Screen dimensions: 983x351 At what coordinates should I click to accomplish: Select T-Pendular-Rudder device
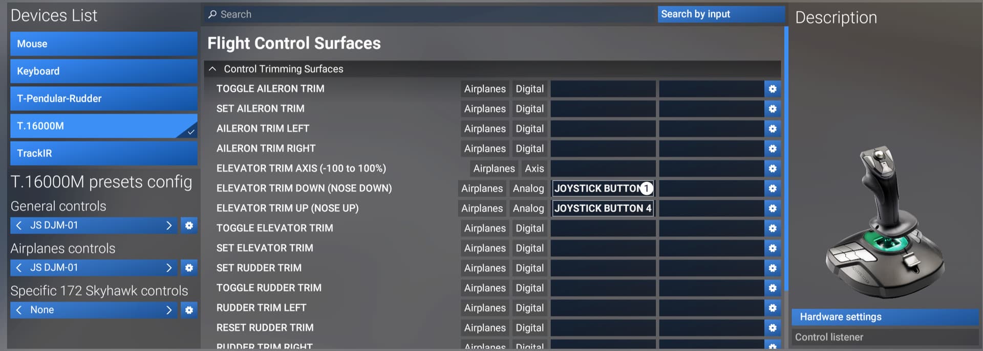point(103,99)
